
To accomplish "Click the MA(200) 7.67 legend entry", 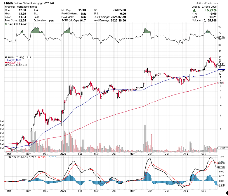I will click(14, 63).
